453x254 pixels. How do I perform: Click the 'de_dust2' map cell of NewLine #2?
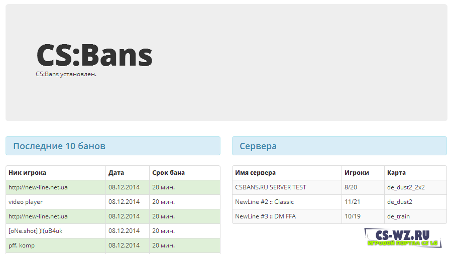click(x=415, y=202)
